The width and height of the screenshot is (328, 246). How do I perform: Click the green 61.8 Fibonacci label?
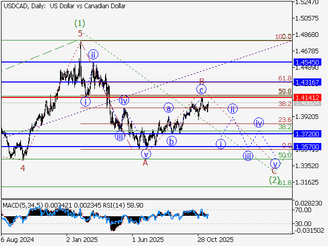click(285, 182)
